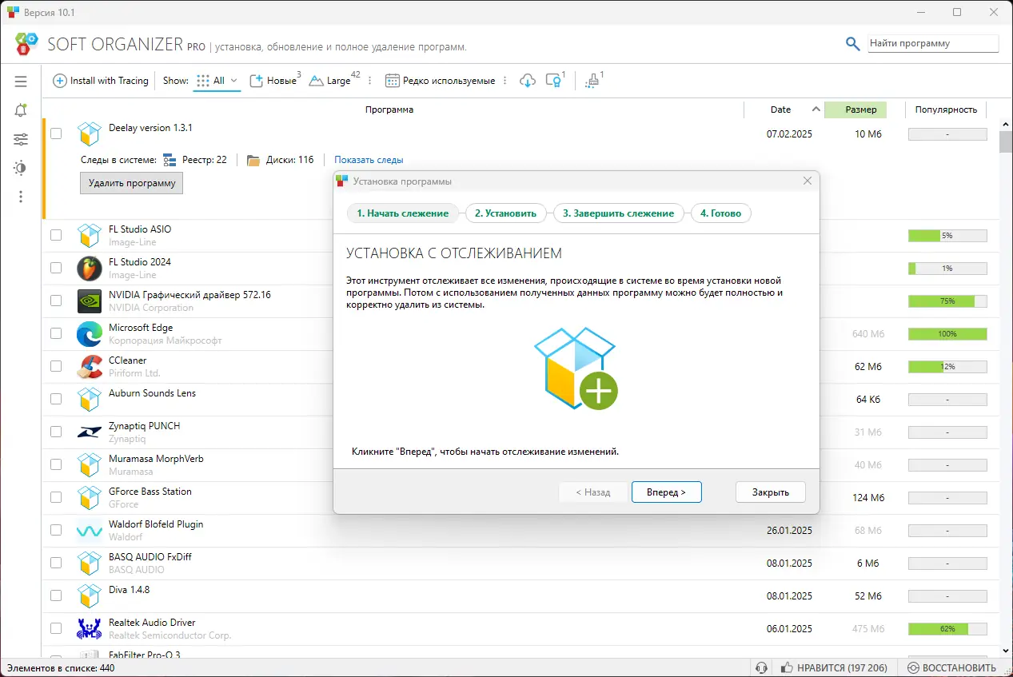Select step 2. Установить in wizard
1013x677 pixels.
[505, 213]
